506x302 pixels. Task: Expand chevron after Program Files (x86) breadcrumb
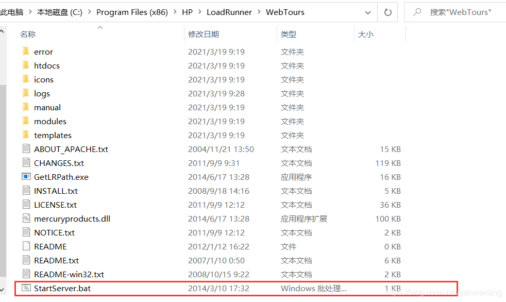(x=175, y=12)
